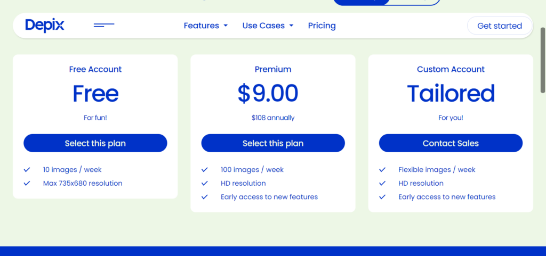Click the checkmark beside "Flexible images / week"
Image resolution: width=546 pixels, height=256 pixels.
(x=382, y=170)
